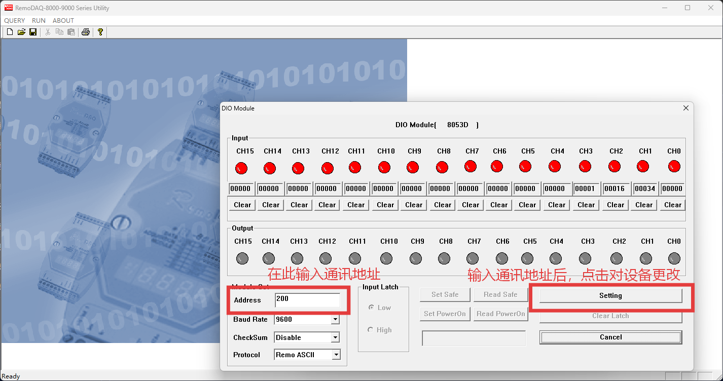Click the Input CH15 red indicator light
This screenshot has width=723, height=381.
(242, 168)
